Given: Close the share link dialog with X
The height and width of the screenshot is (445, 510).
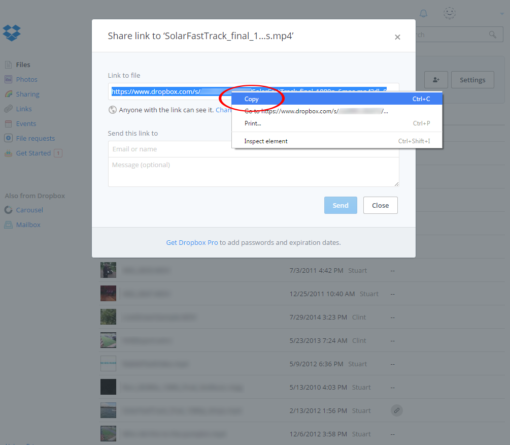Looking at the screenshot, I should (397, 37).
